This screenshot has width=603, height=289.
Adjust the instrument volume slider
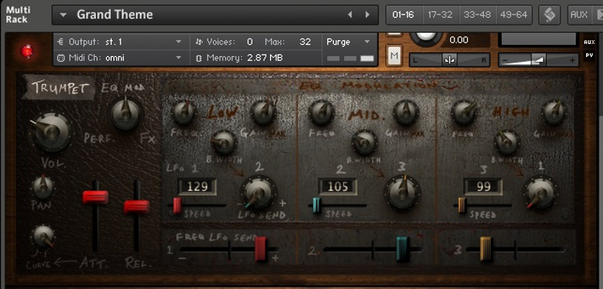click(x=539, y=60)
